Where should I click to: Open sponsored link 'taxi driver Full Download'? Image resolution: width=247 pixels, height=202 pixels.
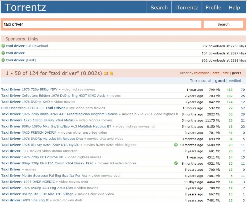pos(27,46)
